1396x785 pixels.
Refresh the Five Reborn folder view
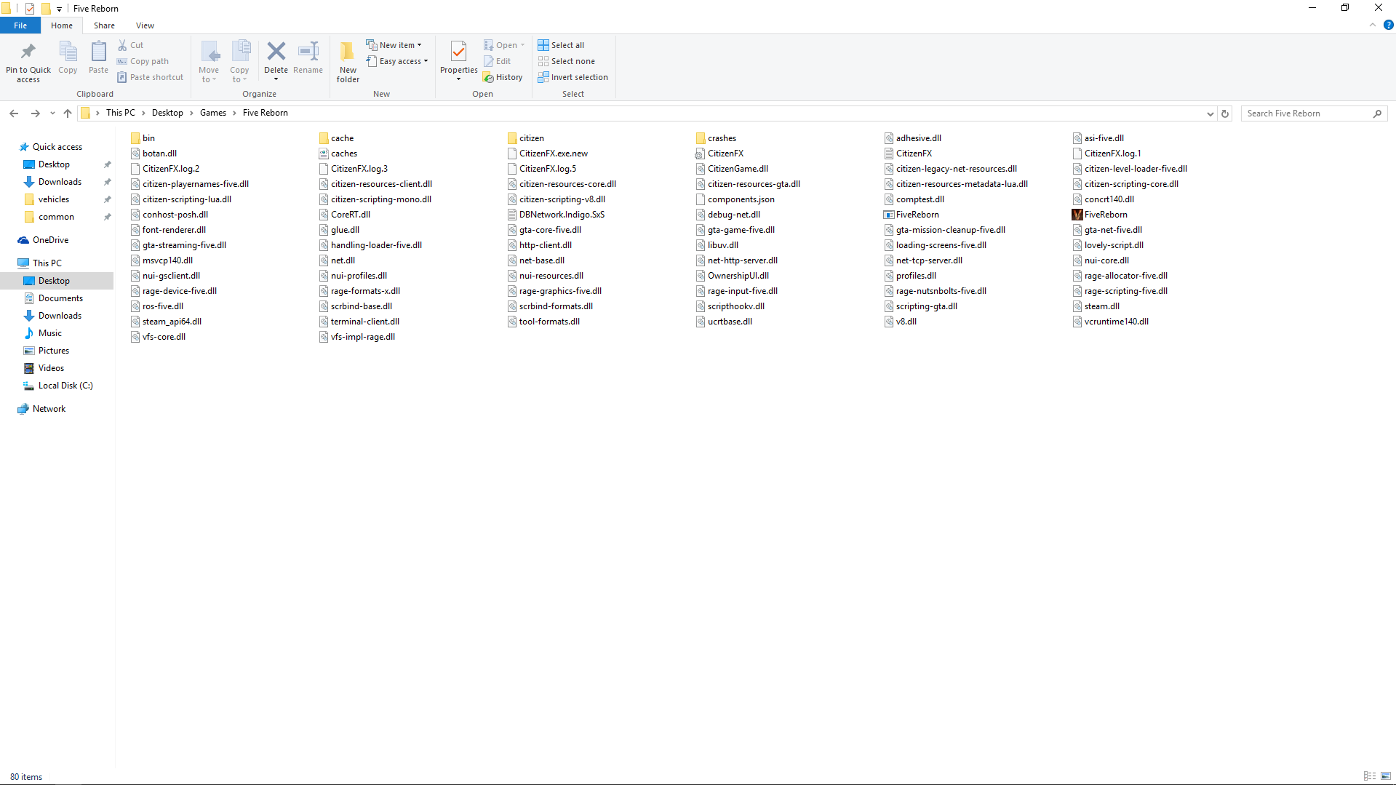[1225, 113]
